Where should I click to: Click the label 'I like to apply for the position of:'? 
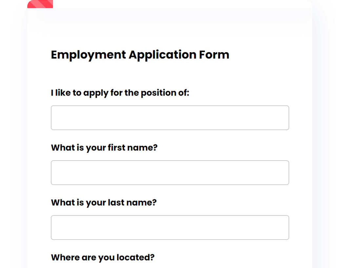[120, 93]
